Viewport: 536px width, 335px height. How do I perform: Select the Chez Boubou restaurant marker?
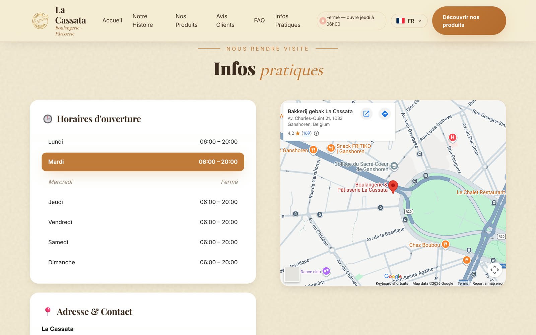(445, 245)
